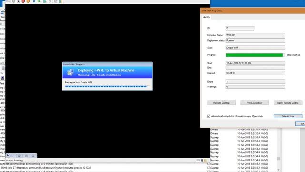The height and width of the screenshot is (172, 305).
Task: Launch DaRT Remote Control
Action: point(288,103)
